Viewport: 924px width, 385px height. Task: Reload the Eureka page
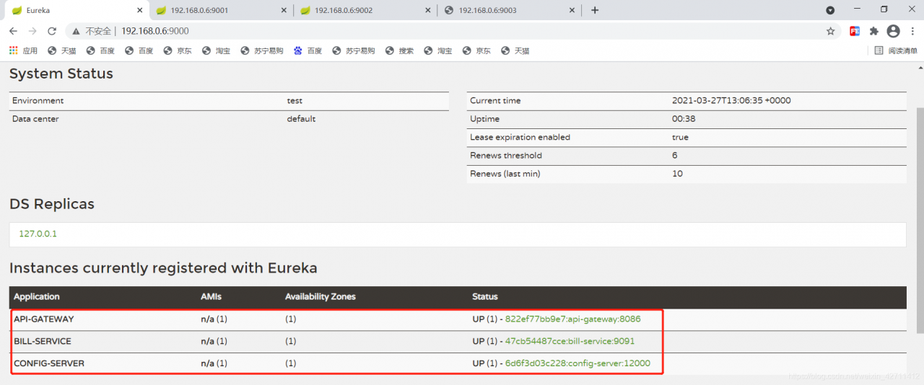coord(52,31)
